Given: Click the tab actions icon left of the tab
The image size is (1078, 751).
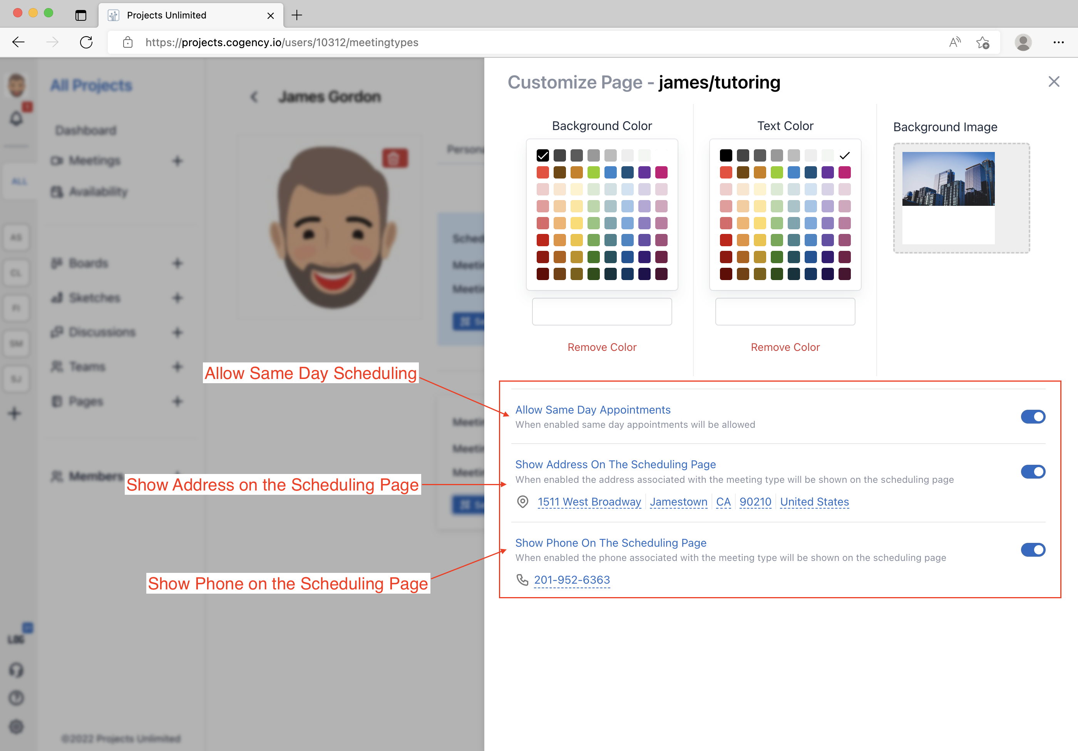Looking at the screenshot, I should point(81,15).
